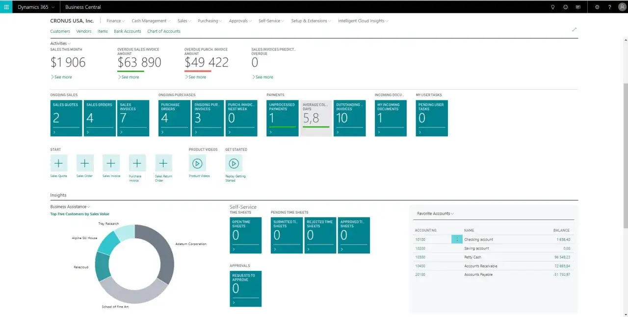This screenshot has width=628, height=317.
Task: Open the Favorite Accounts dropdown
Action: 436,214
